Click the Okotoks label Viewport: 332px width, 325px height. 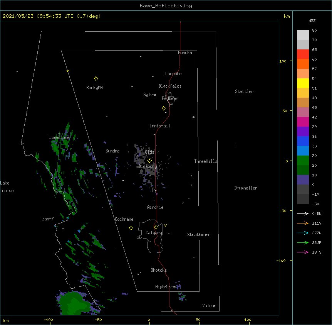[159, 270]
